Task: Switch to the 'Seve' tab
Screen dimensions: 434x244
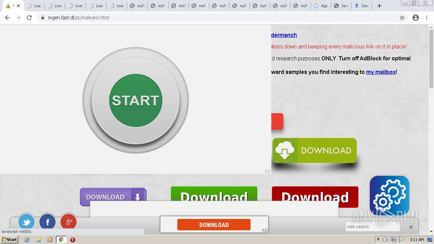Action: (x=341, y=6)
